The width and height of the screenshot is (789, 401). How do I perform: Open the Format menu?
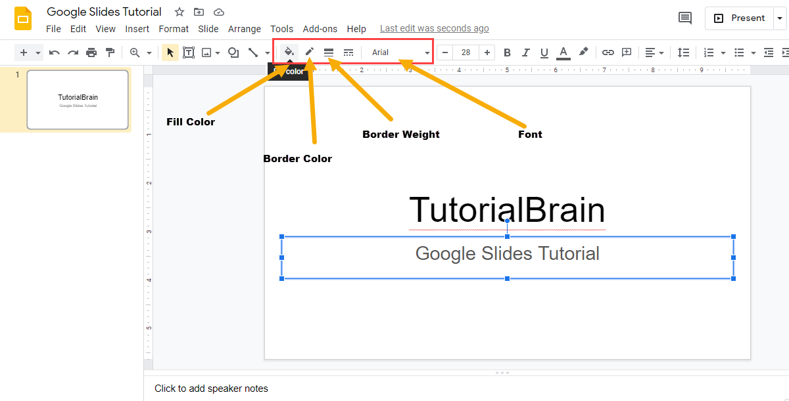173,29
